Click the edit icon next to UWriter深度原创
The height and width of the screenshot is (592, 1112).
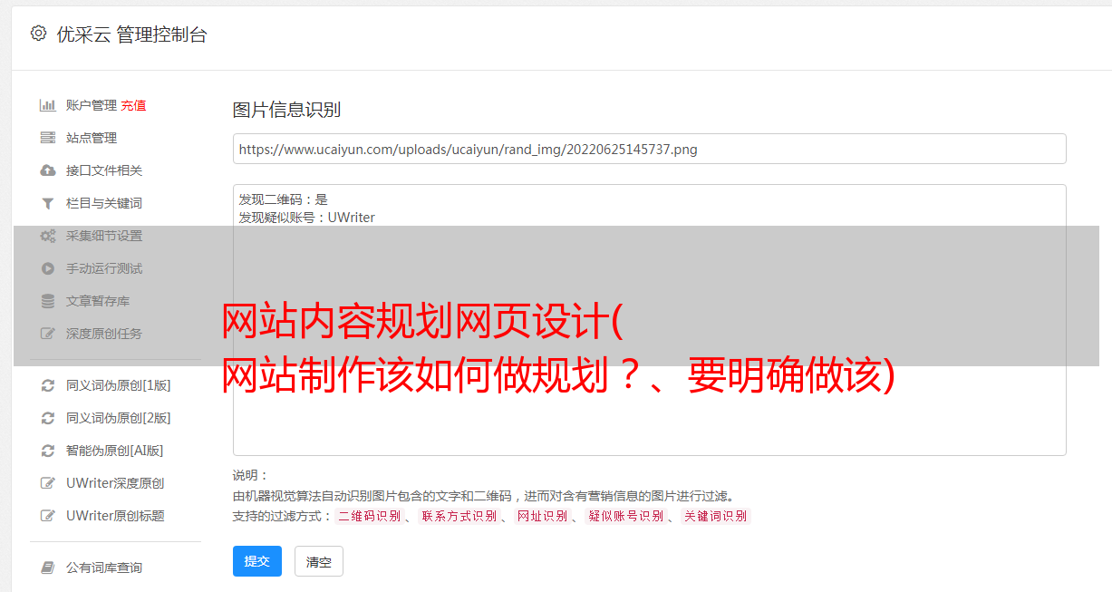(48, 483)
